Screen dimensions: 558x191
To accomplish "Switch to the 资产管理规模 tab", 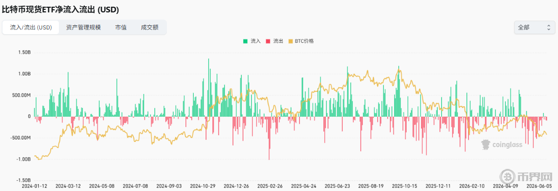I will pyautogui.click(x=84, y=28).
